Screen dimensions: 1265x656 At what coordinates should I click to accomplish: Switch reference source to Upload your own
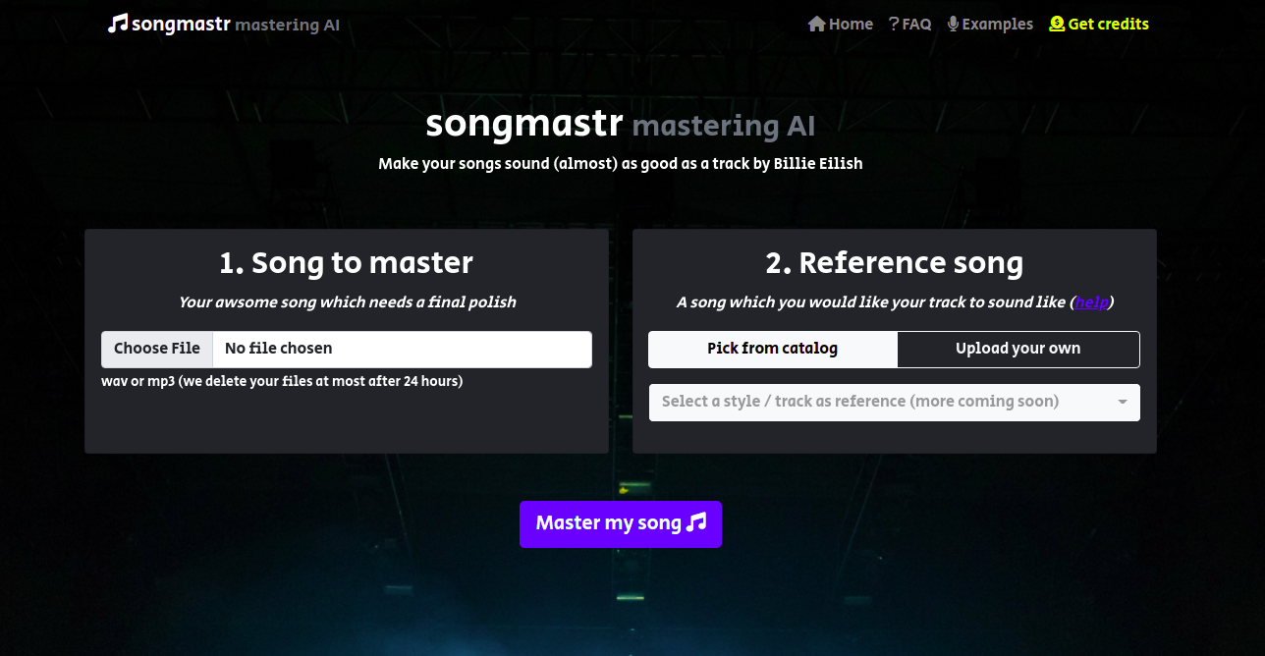[1017, 349]
